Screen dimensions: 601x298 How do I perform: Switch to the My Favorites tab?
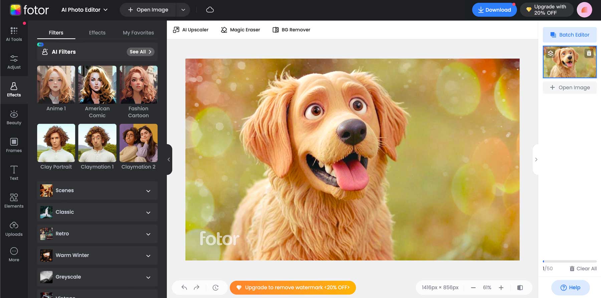(x=138, y=32)
